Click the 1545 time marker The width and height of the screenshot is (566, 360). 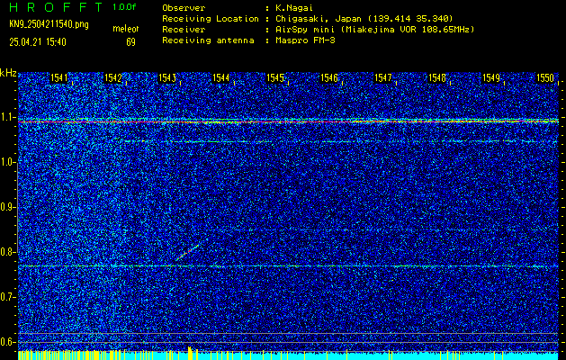[275, 78]
